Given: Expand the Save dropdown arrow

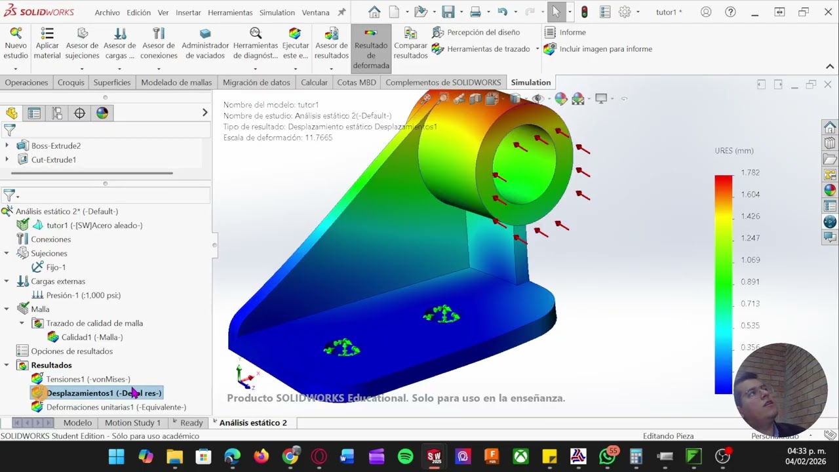Looking at the screenshot, I should point(460,12).
